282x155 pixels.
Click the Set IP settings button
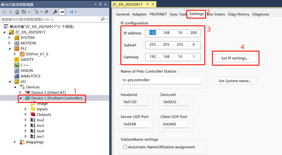pos(235,58)
